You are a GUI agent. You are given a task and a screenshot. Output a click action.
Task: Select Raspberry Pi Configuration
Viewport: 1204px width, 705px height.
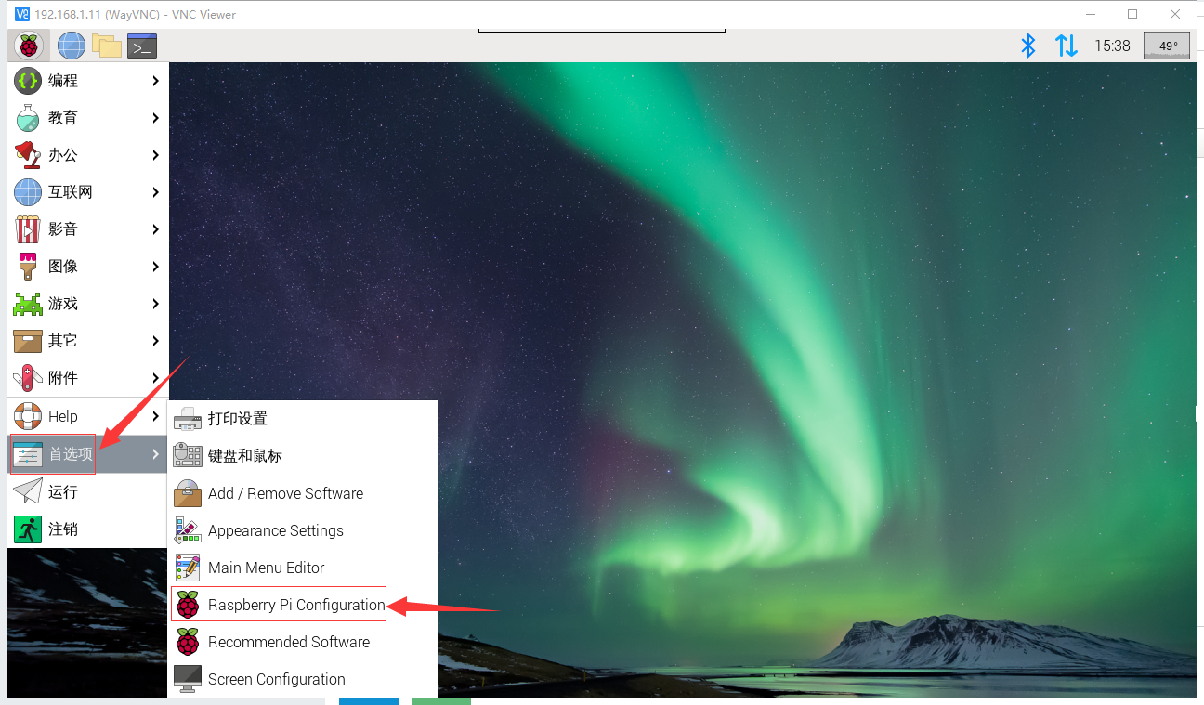click(295, 605)
